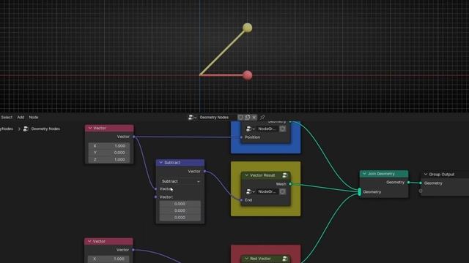469x263 pixels.
Task: Collapse the top Vector node
Action: click(90, 128)
